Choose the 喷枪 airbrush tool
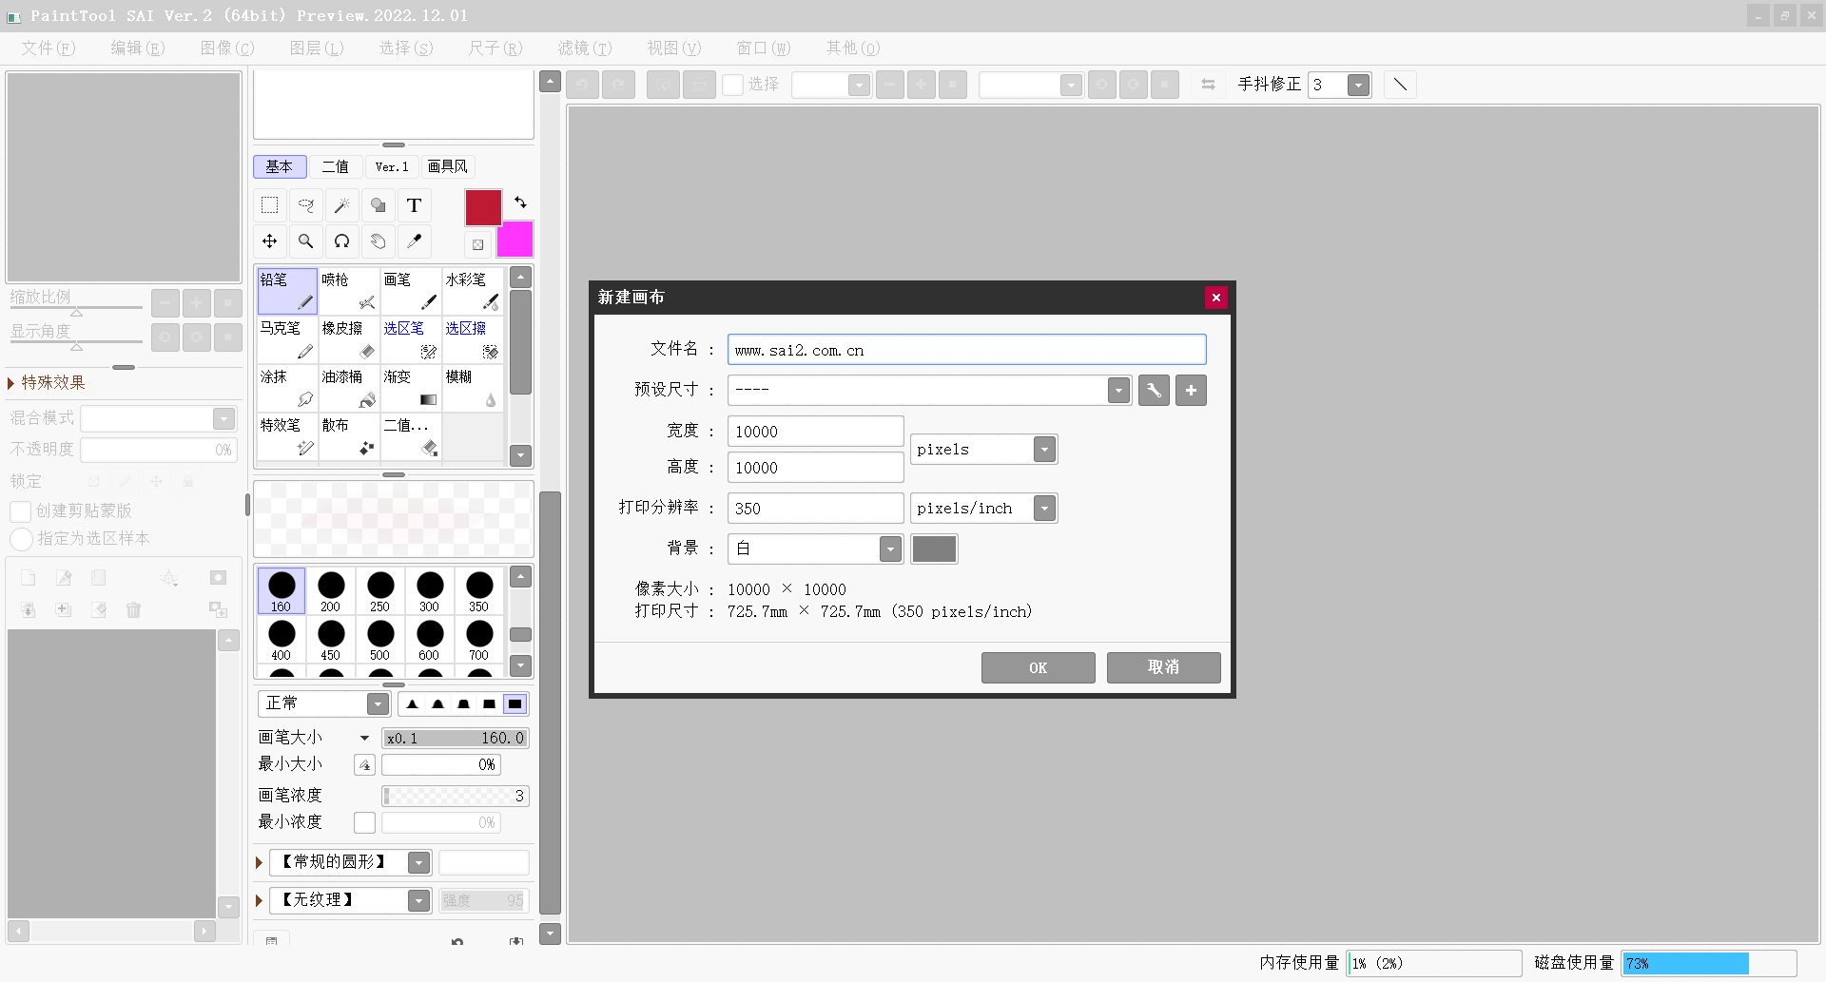 point(349,291)
